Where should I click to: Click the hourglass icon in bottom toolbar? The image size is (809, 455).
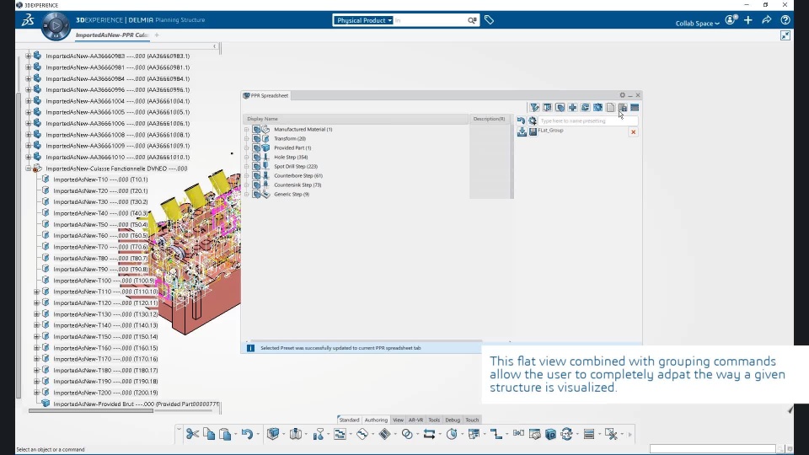point(319,434)
